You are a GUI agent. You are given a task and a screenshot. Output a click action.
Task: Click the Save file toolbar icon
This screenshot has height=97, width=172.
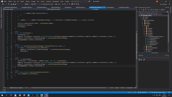(14, 4)
